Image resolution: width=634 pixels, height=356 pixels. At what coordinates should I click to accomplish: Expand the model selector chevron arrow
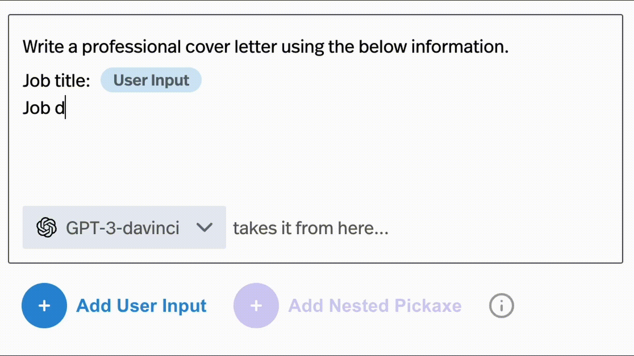(204, 227)
